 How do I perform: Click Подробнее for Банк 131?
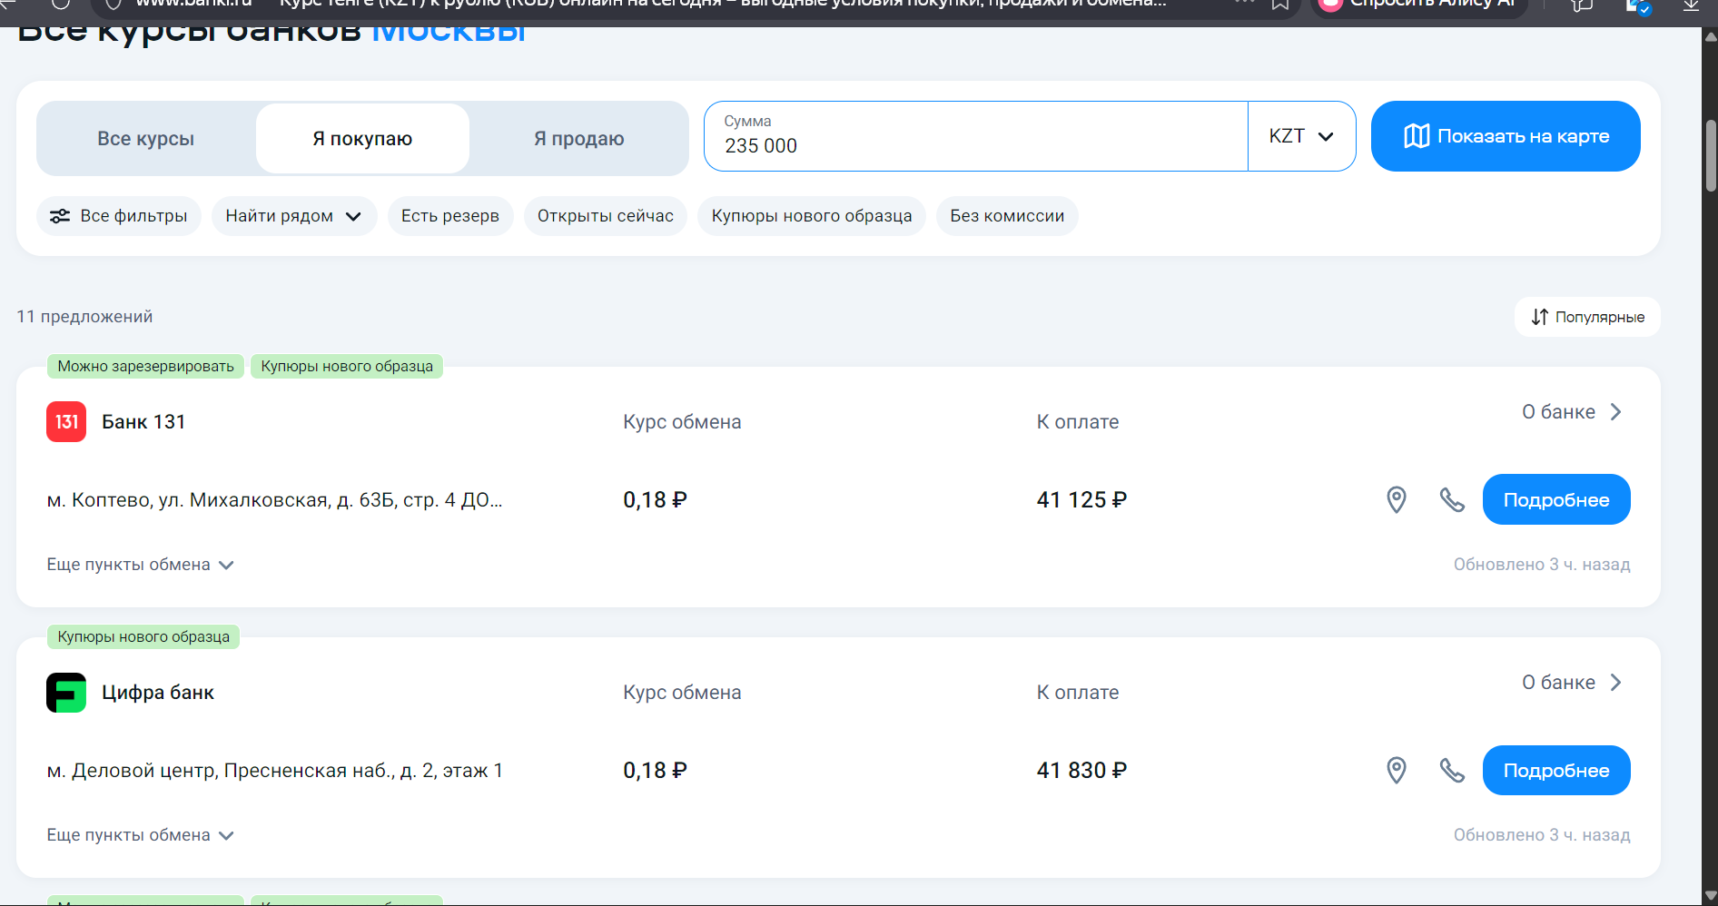point(1556,499)
